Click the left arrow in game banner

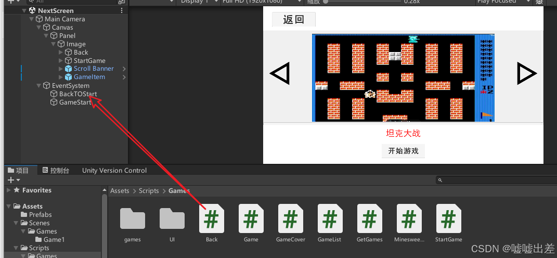pos(280,73)
